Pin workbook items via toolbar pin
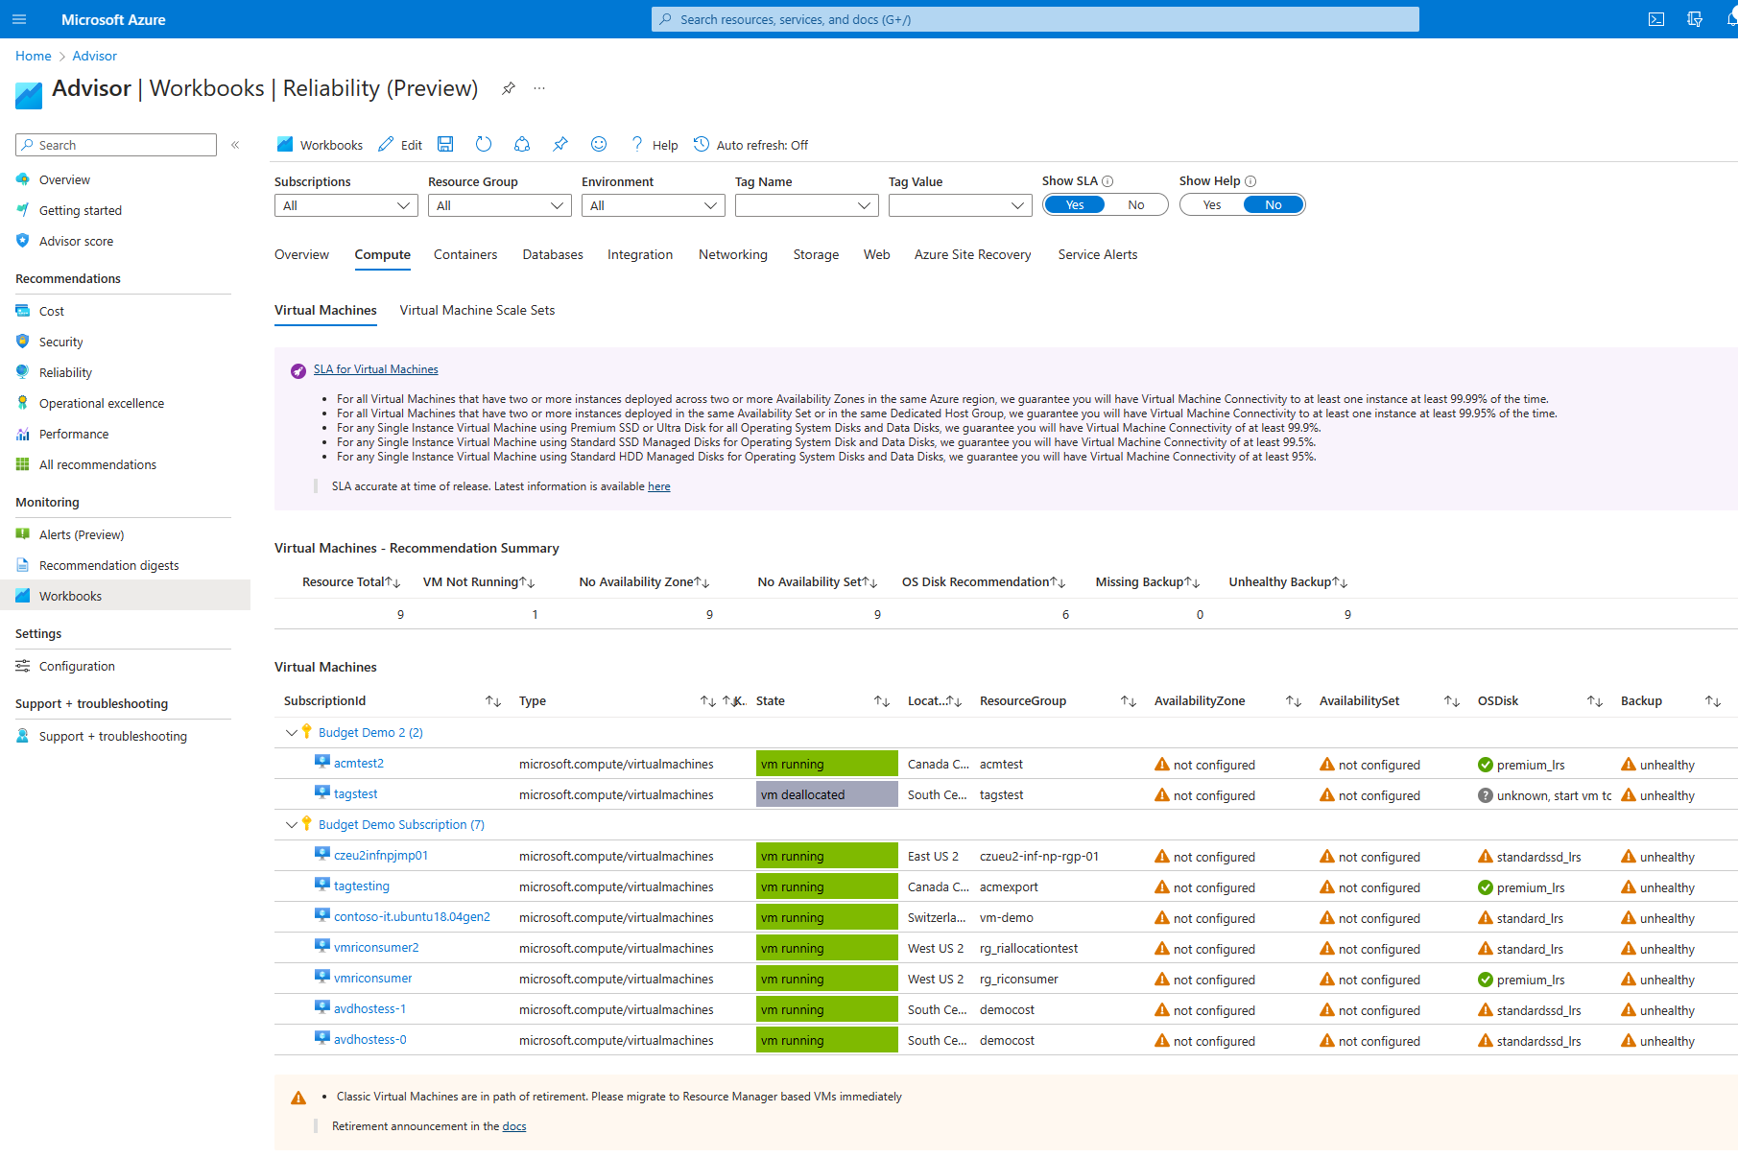Image resolution: width=1738 pixels, height=1158 pixels. click(x=560, y=144)
